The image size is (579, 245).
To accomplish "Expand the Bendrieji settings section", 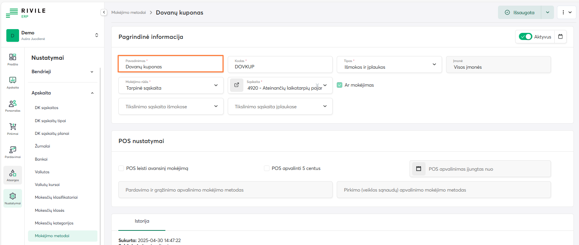I will point(62,72).
